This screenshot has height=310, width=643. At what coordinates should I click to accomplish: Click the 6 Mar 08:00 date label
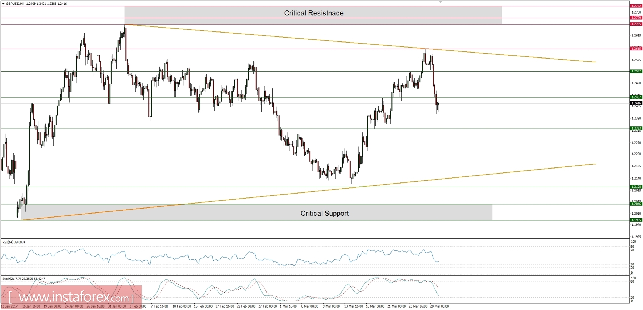coord(310,306)
